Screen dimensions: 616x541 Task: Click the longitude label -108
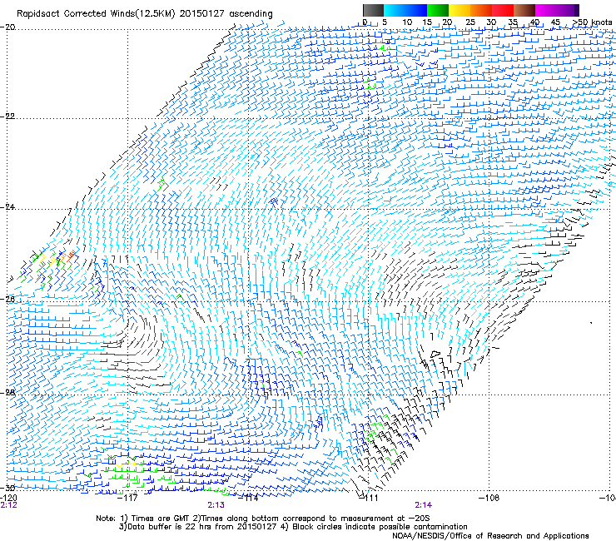(x=489, y=498)
